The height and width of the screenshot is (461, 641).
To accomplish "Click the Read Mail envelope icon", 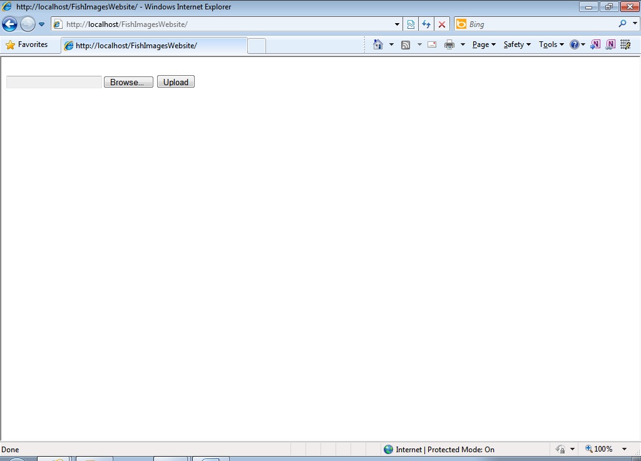I will pyautogui.click(x=432, y=44).
